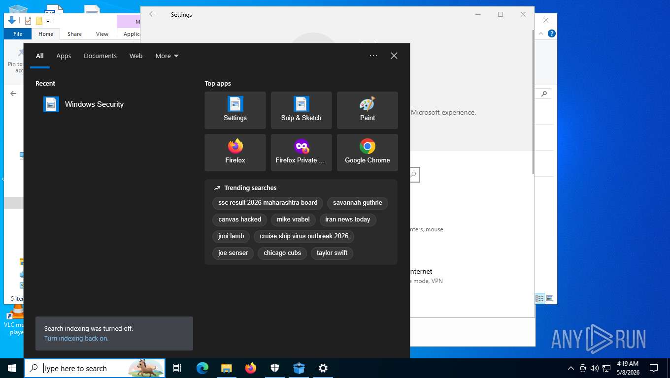
Task: Close the search panel
Action: pos(394,56)
